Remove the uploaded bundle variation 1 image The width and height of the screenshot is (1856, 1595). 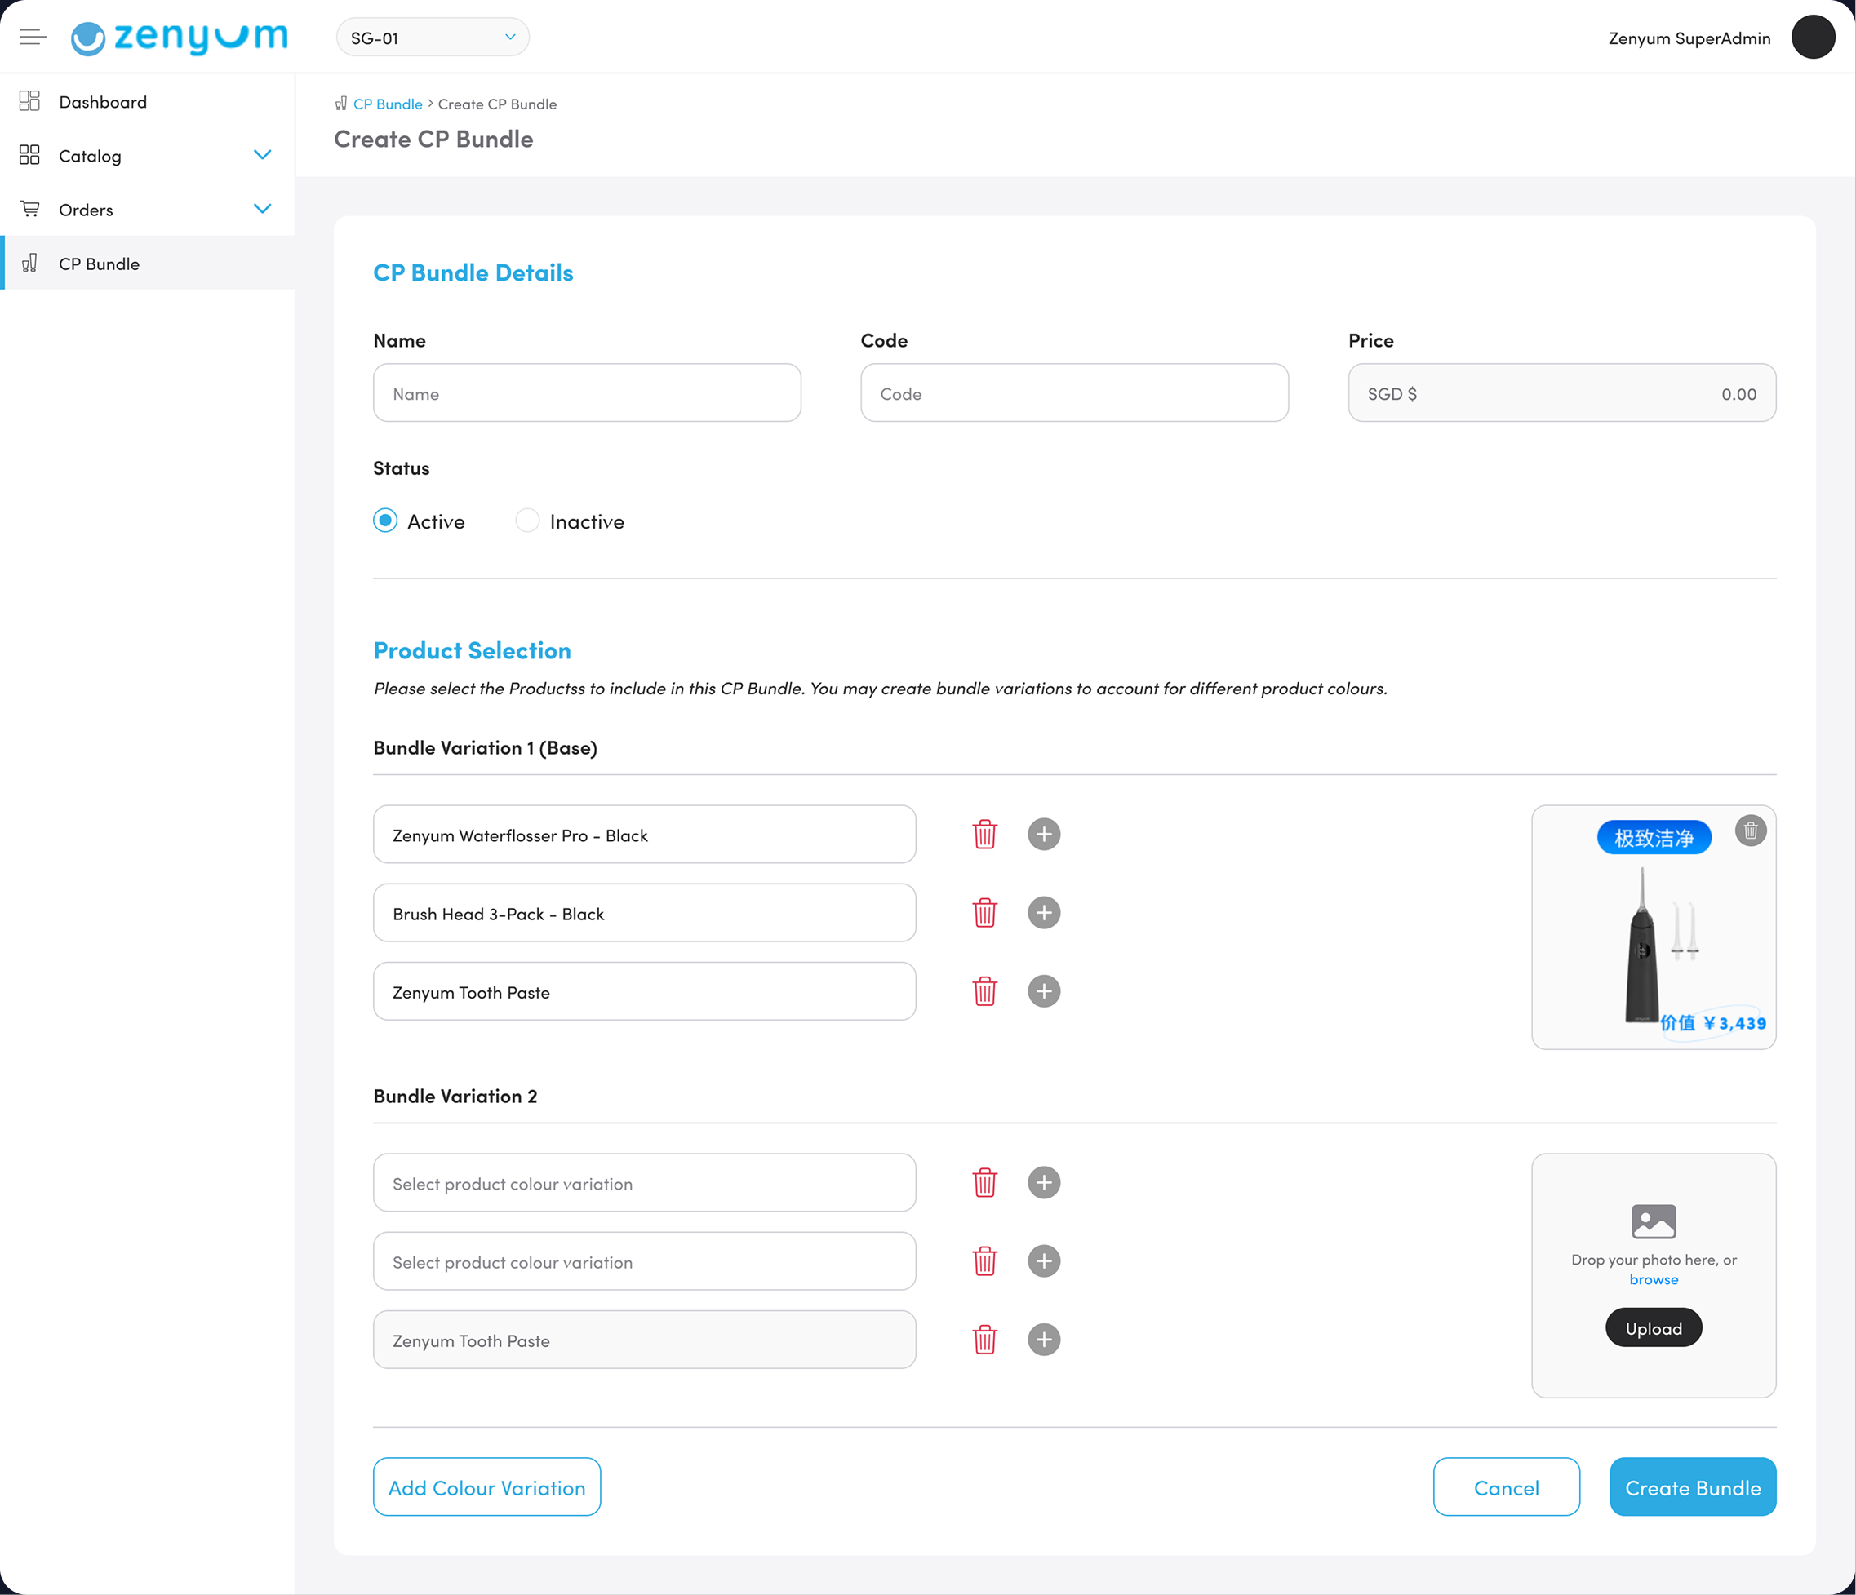pyautogui.click(x=1750, y=831)
